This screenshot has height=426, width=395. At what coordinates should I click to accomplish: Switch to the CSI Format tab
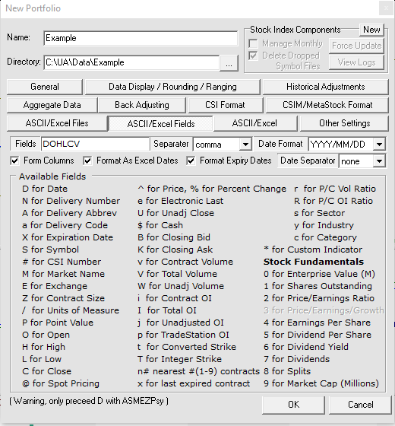(225, 105)
